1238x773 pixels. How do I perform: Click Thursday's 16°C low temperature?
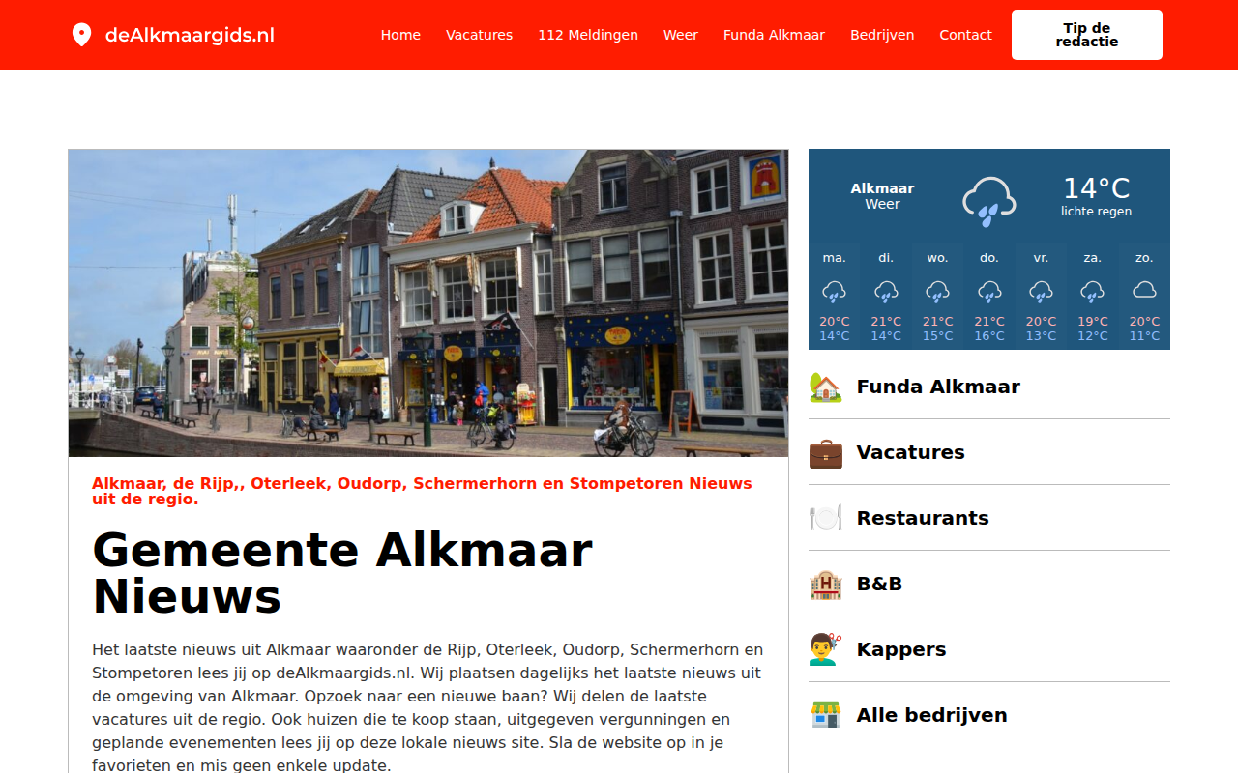(989, 336)
